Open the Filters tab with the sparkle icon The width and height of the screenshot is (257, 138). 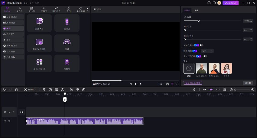[x=69, y=9]
